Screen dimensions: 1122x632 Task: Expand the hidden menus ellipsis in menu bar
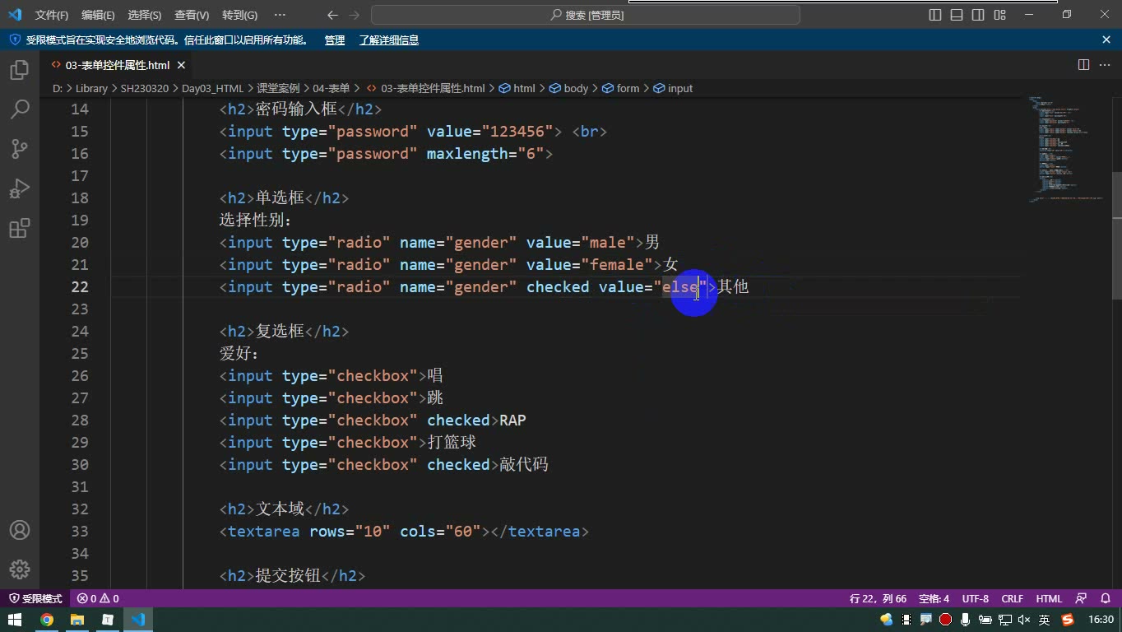280,15
